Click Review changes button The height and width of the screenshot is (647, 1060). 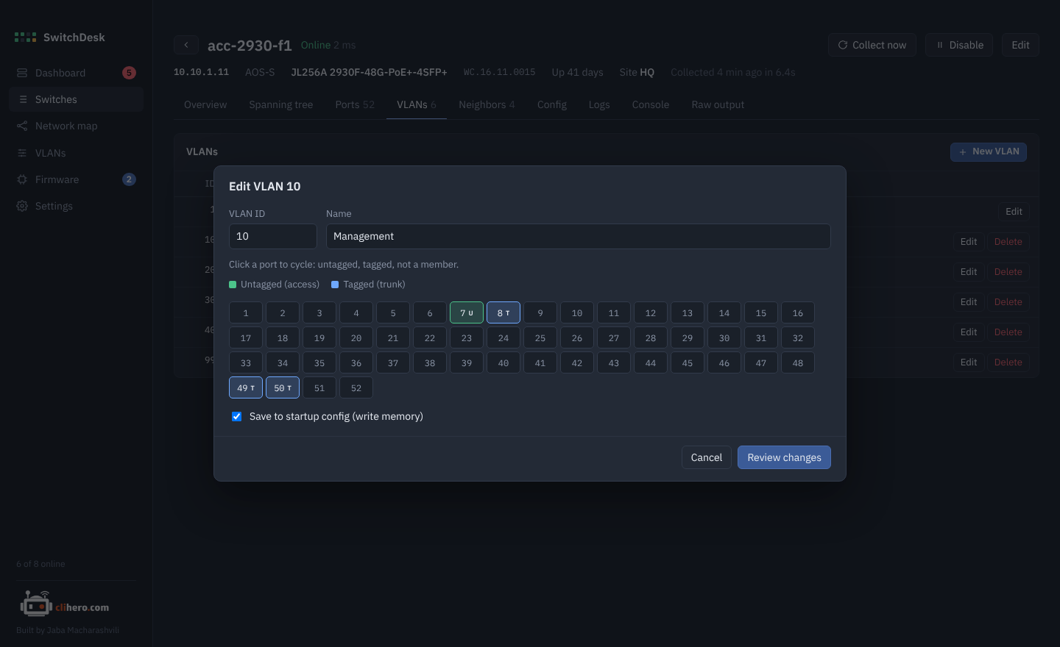(x=784, y=457)
